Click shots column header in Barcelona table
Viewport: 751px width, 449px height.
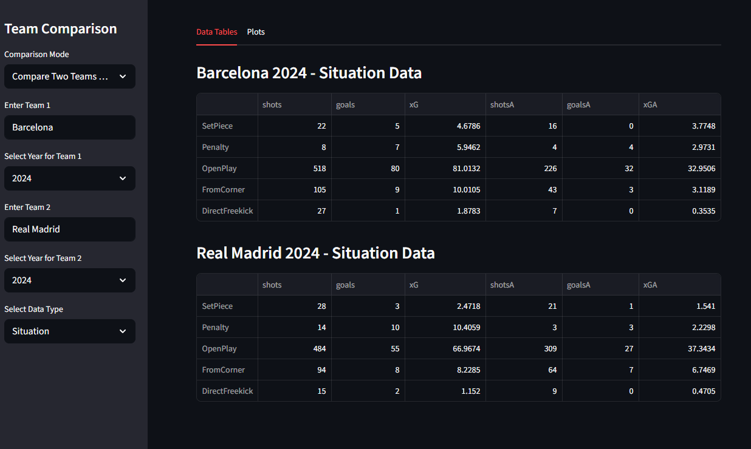tap(294, 105)
